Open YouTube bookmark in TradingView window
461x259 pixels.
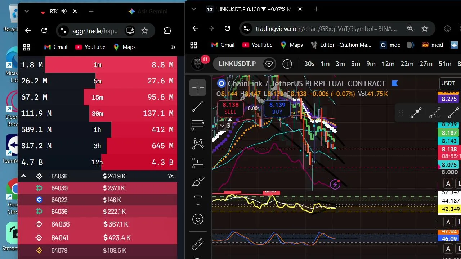pyautogui.click(x=257, y=45)
